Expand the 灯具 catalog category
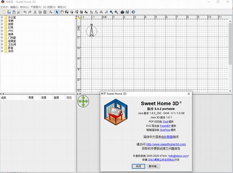This screenshot has width=233, height=173. coord(2,27)
